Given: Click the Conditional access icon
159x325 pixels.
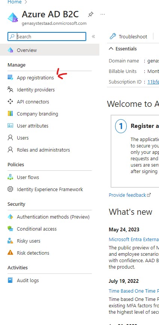Looking at the screenshot, I should pos(10,229).
